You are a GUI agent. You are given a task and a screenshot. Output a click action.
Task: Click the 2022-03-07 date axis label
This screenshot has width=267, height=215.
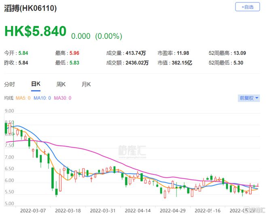33,211
